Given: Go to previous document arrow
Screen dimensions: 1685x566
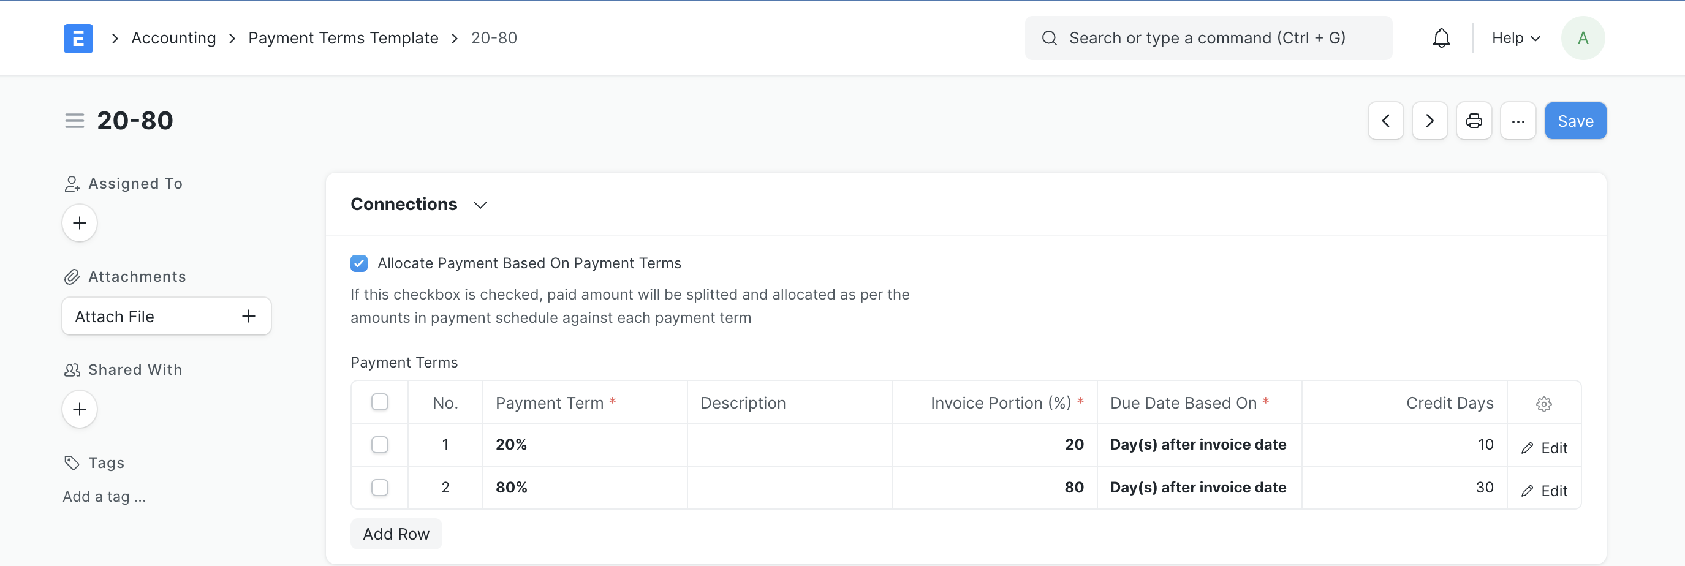Looking at the screenshot, I should (x=1385, y=121).
